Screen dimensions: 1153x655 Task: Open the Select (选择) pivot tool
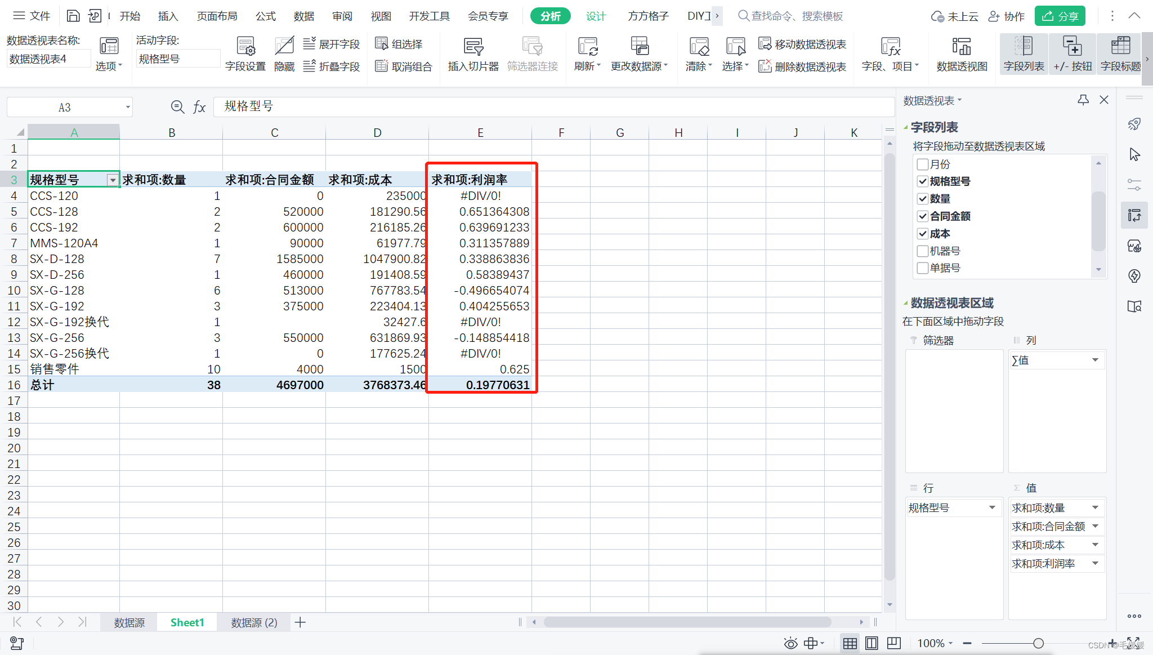(735, 55)
